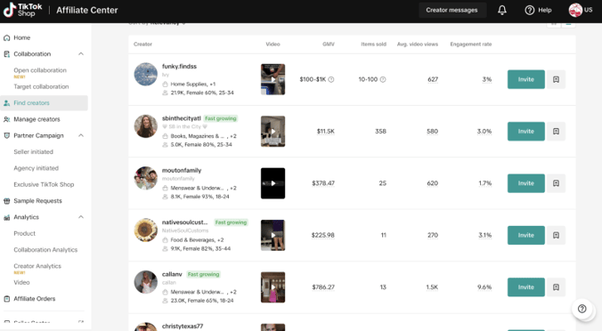This screenshot has width=602, height=331.
Task: Bookmark sbinthecityatl with save icon
Action: pos(556,131)
